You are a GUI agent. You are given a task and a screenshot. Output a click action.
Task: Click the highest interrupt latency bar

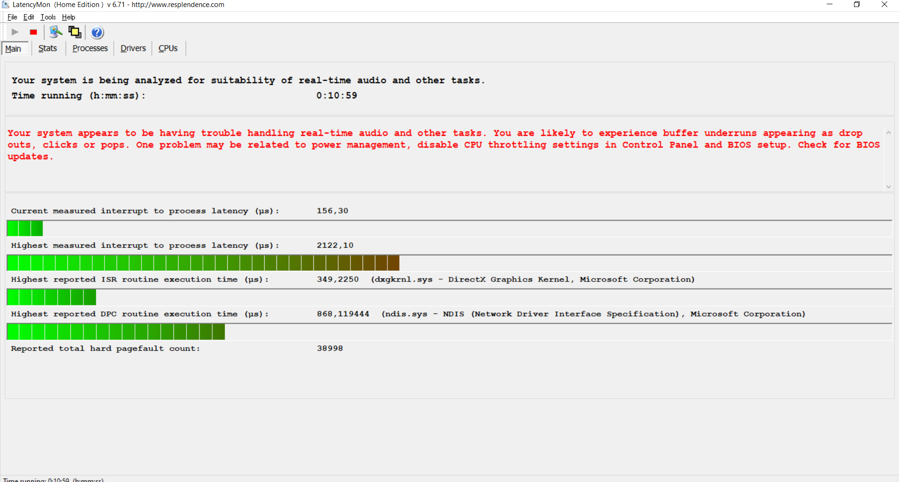[203, 263]
